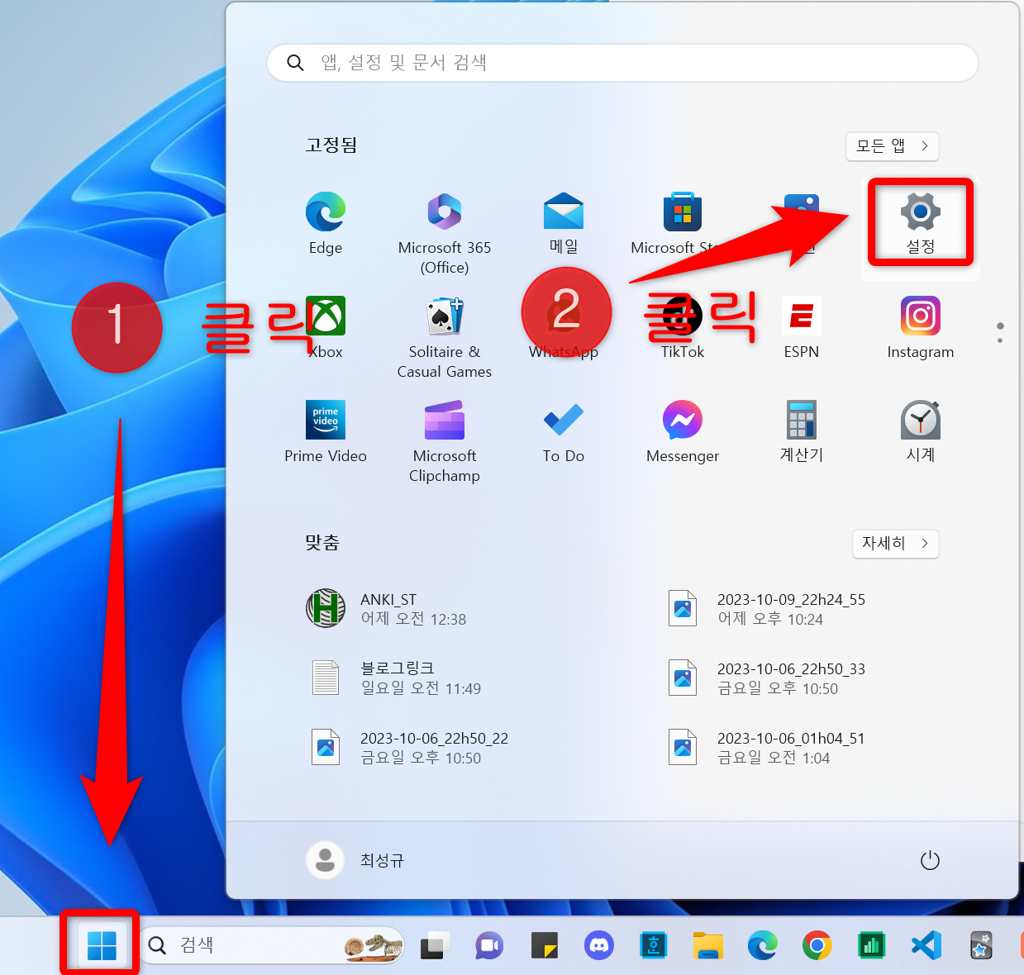Viewport: 1024px width, 975px height.
Task: Open Prime Video app
Action: (x=326, y=431)
